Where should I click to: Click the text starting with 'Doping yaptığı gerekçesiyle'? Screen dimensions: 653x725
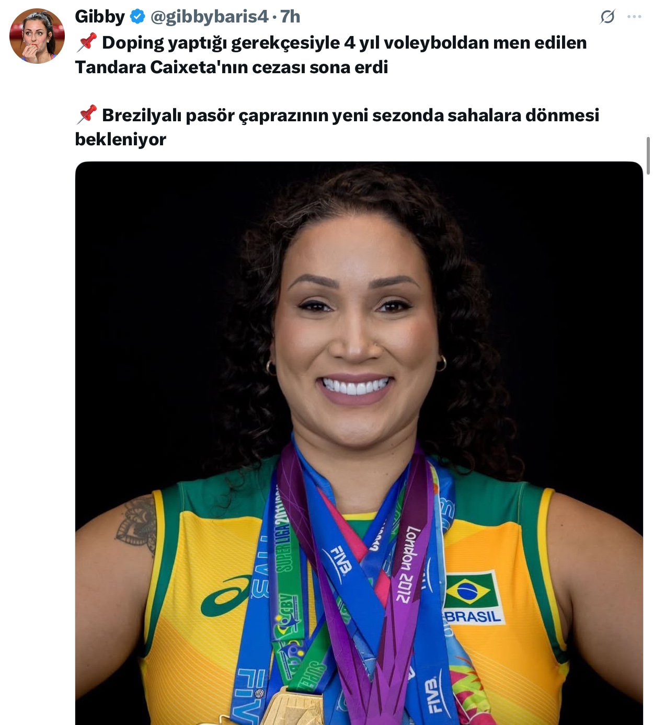[x=331, y=55]
